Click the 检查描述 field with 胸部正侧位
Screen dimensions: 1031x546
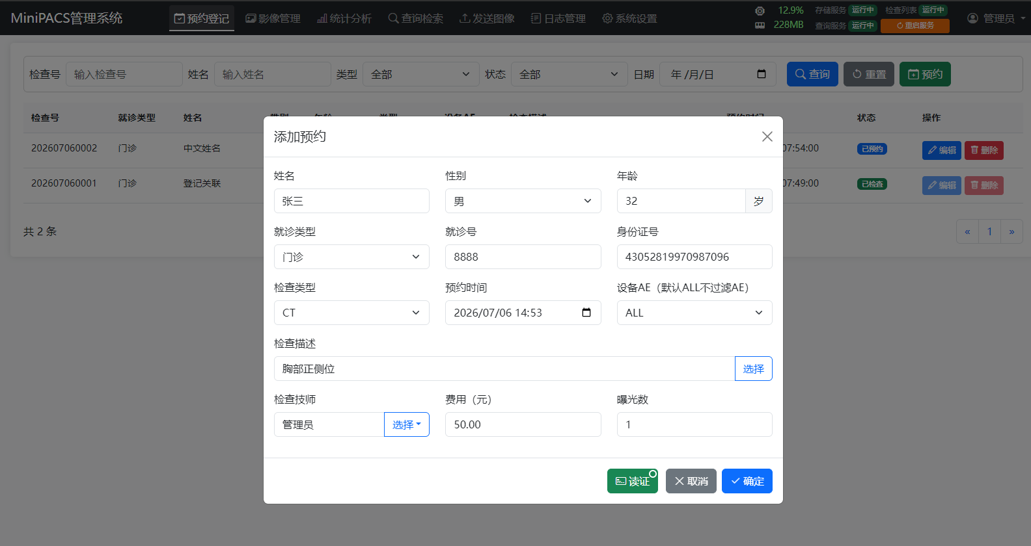[x=504, y=369]
